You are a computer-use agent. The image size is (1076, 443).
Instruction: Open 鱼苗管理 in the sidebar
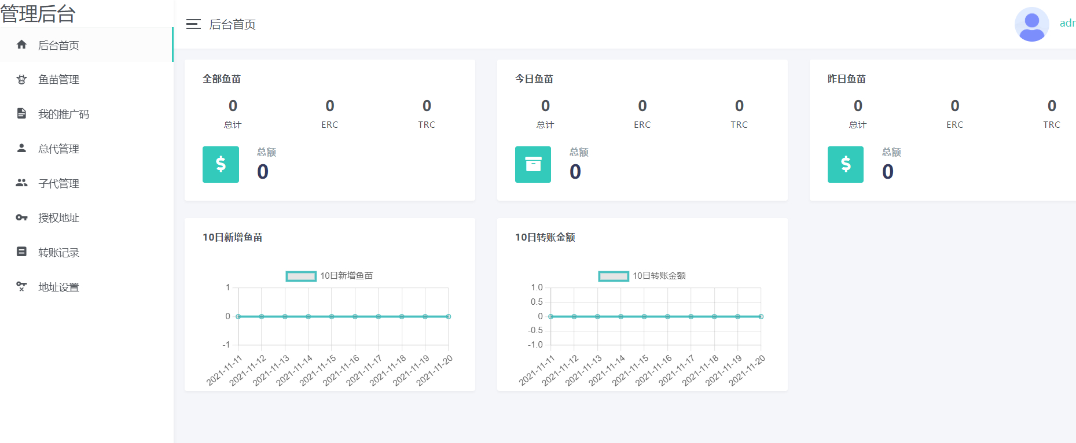point(58,80)
